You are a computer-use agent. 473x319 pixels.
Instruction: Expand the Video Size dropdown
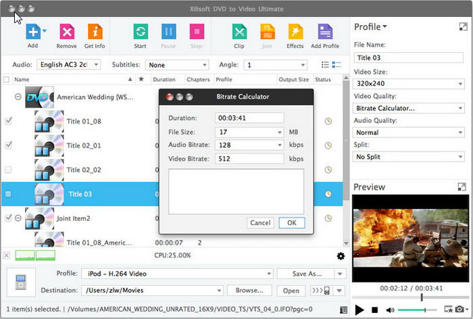[459, 84]
